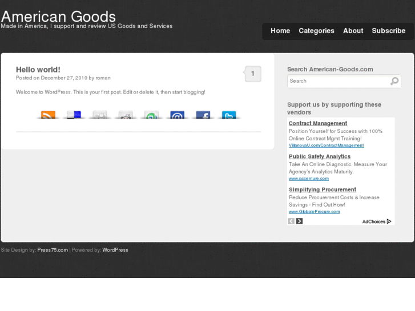
Task: Open the Categories menu
Action: [316, 31]
